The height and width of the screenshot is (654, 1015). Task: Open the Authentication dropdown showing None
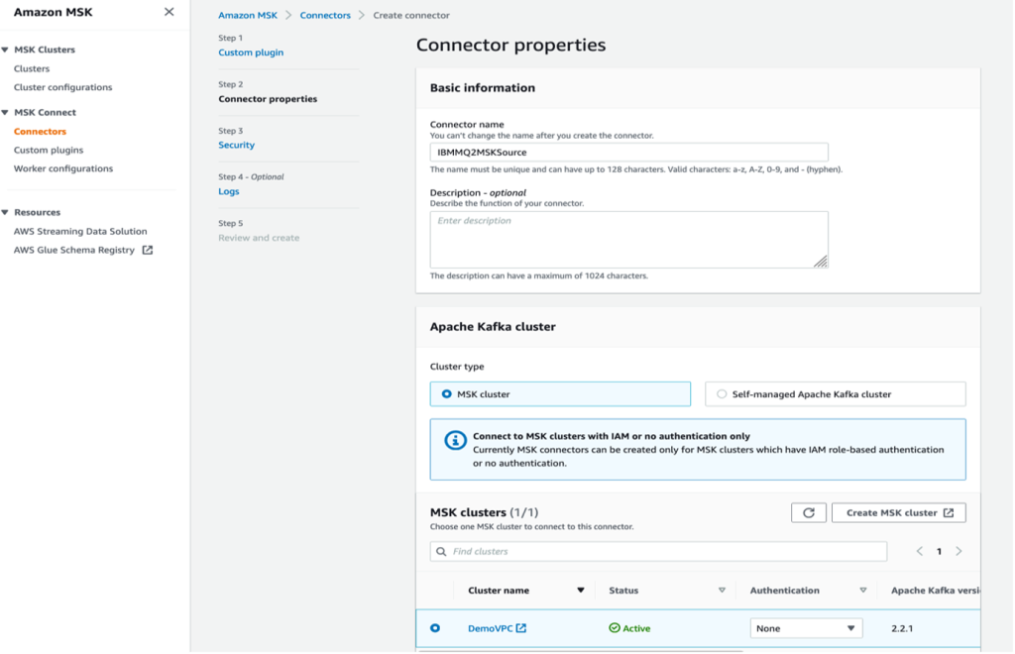point(807,627)
